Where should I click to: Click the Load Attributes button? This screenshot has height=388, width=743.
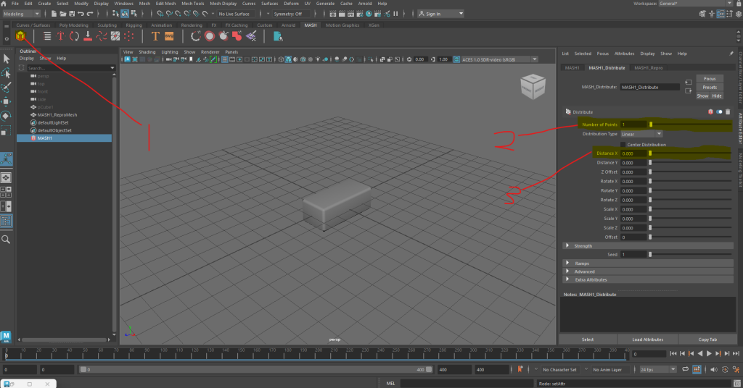point(648,339)
